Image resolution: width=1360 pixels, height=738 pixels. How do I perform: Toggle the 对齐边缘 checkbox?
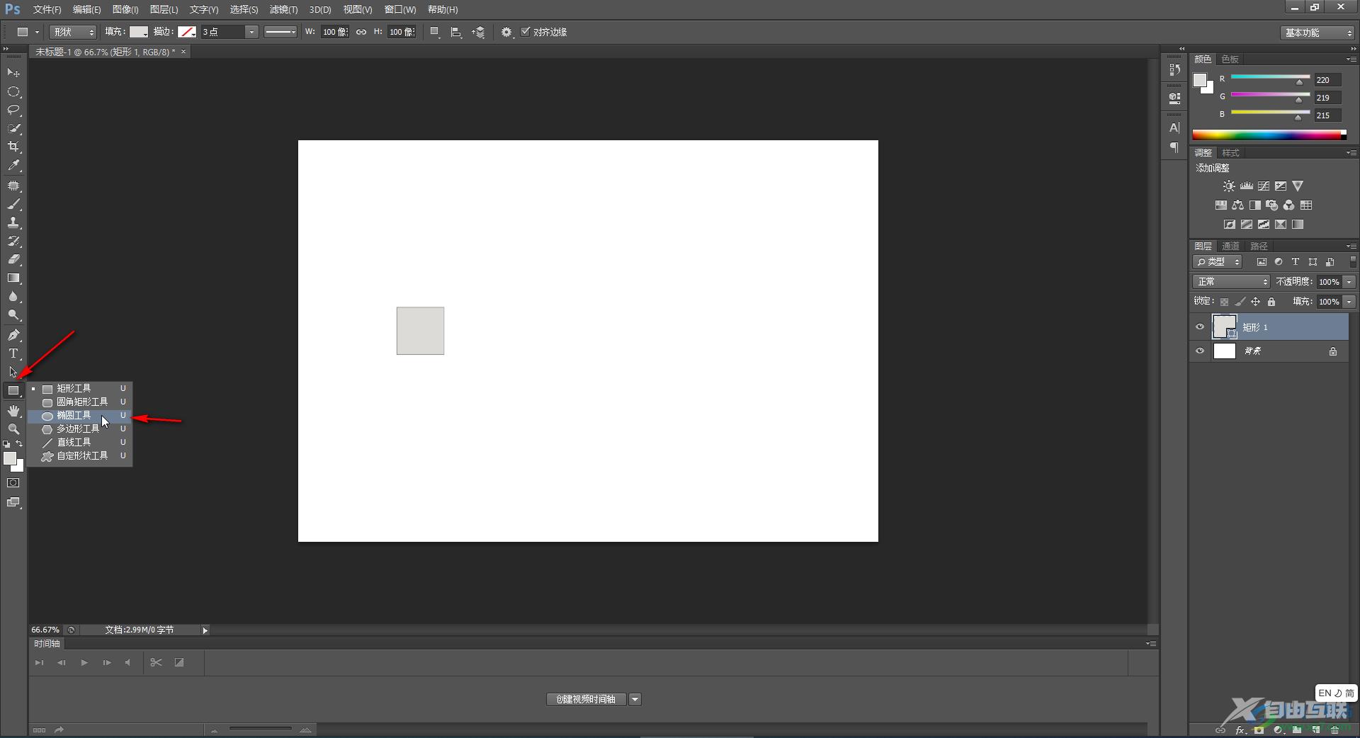(526, 32)
